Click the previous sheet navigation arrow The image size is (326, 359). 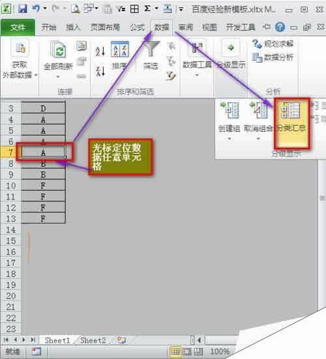pyautogui.click(x=15, y=340)
